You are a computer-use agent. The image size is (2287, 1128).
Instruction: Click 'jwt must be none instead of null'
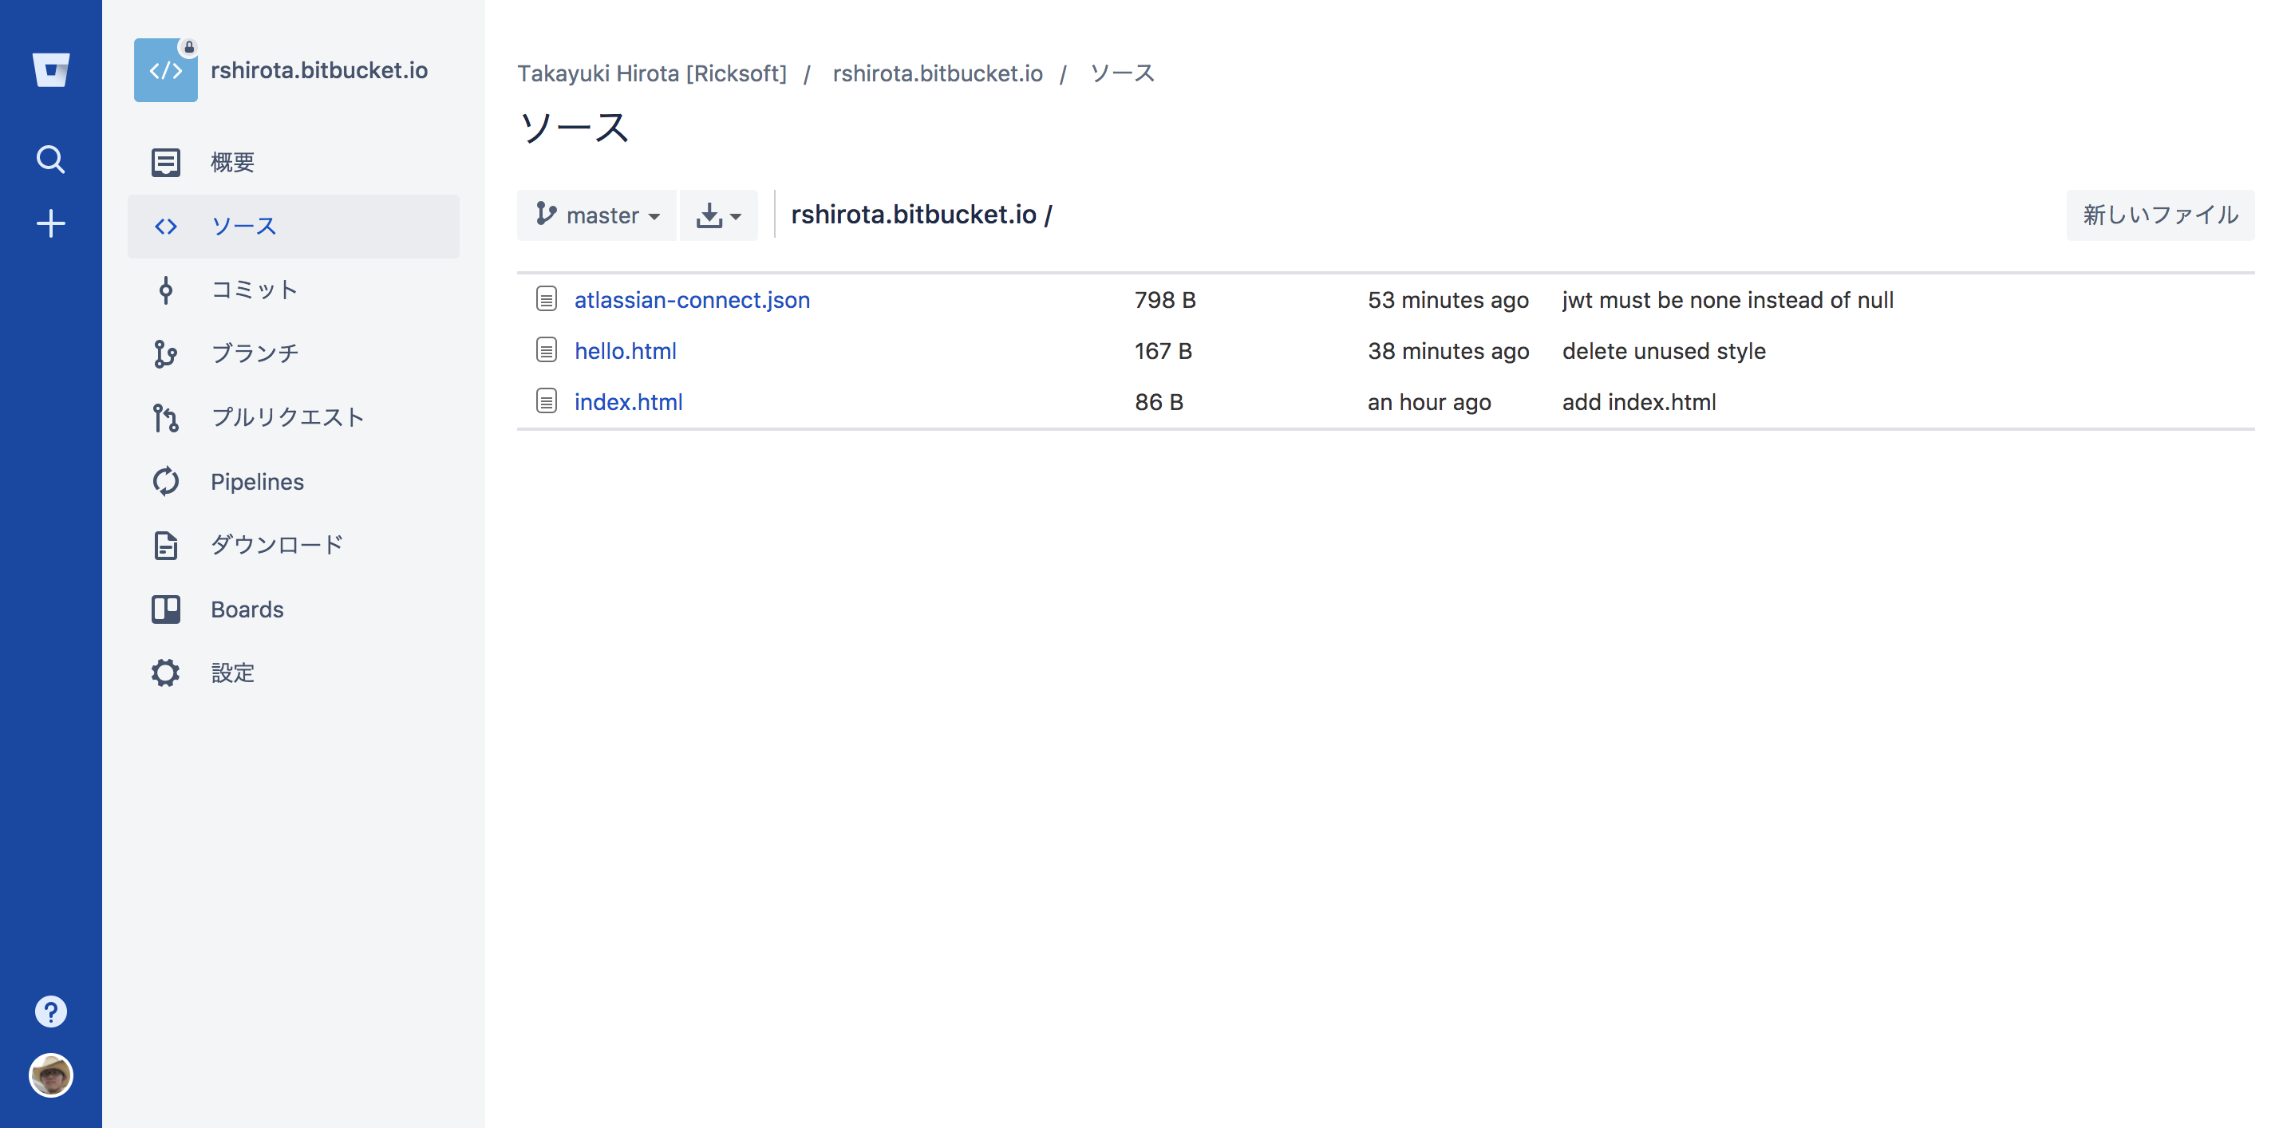pos(1728,300)
